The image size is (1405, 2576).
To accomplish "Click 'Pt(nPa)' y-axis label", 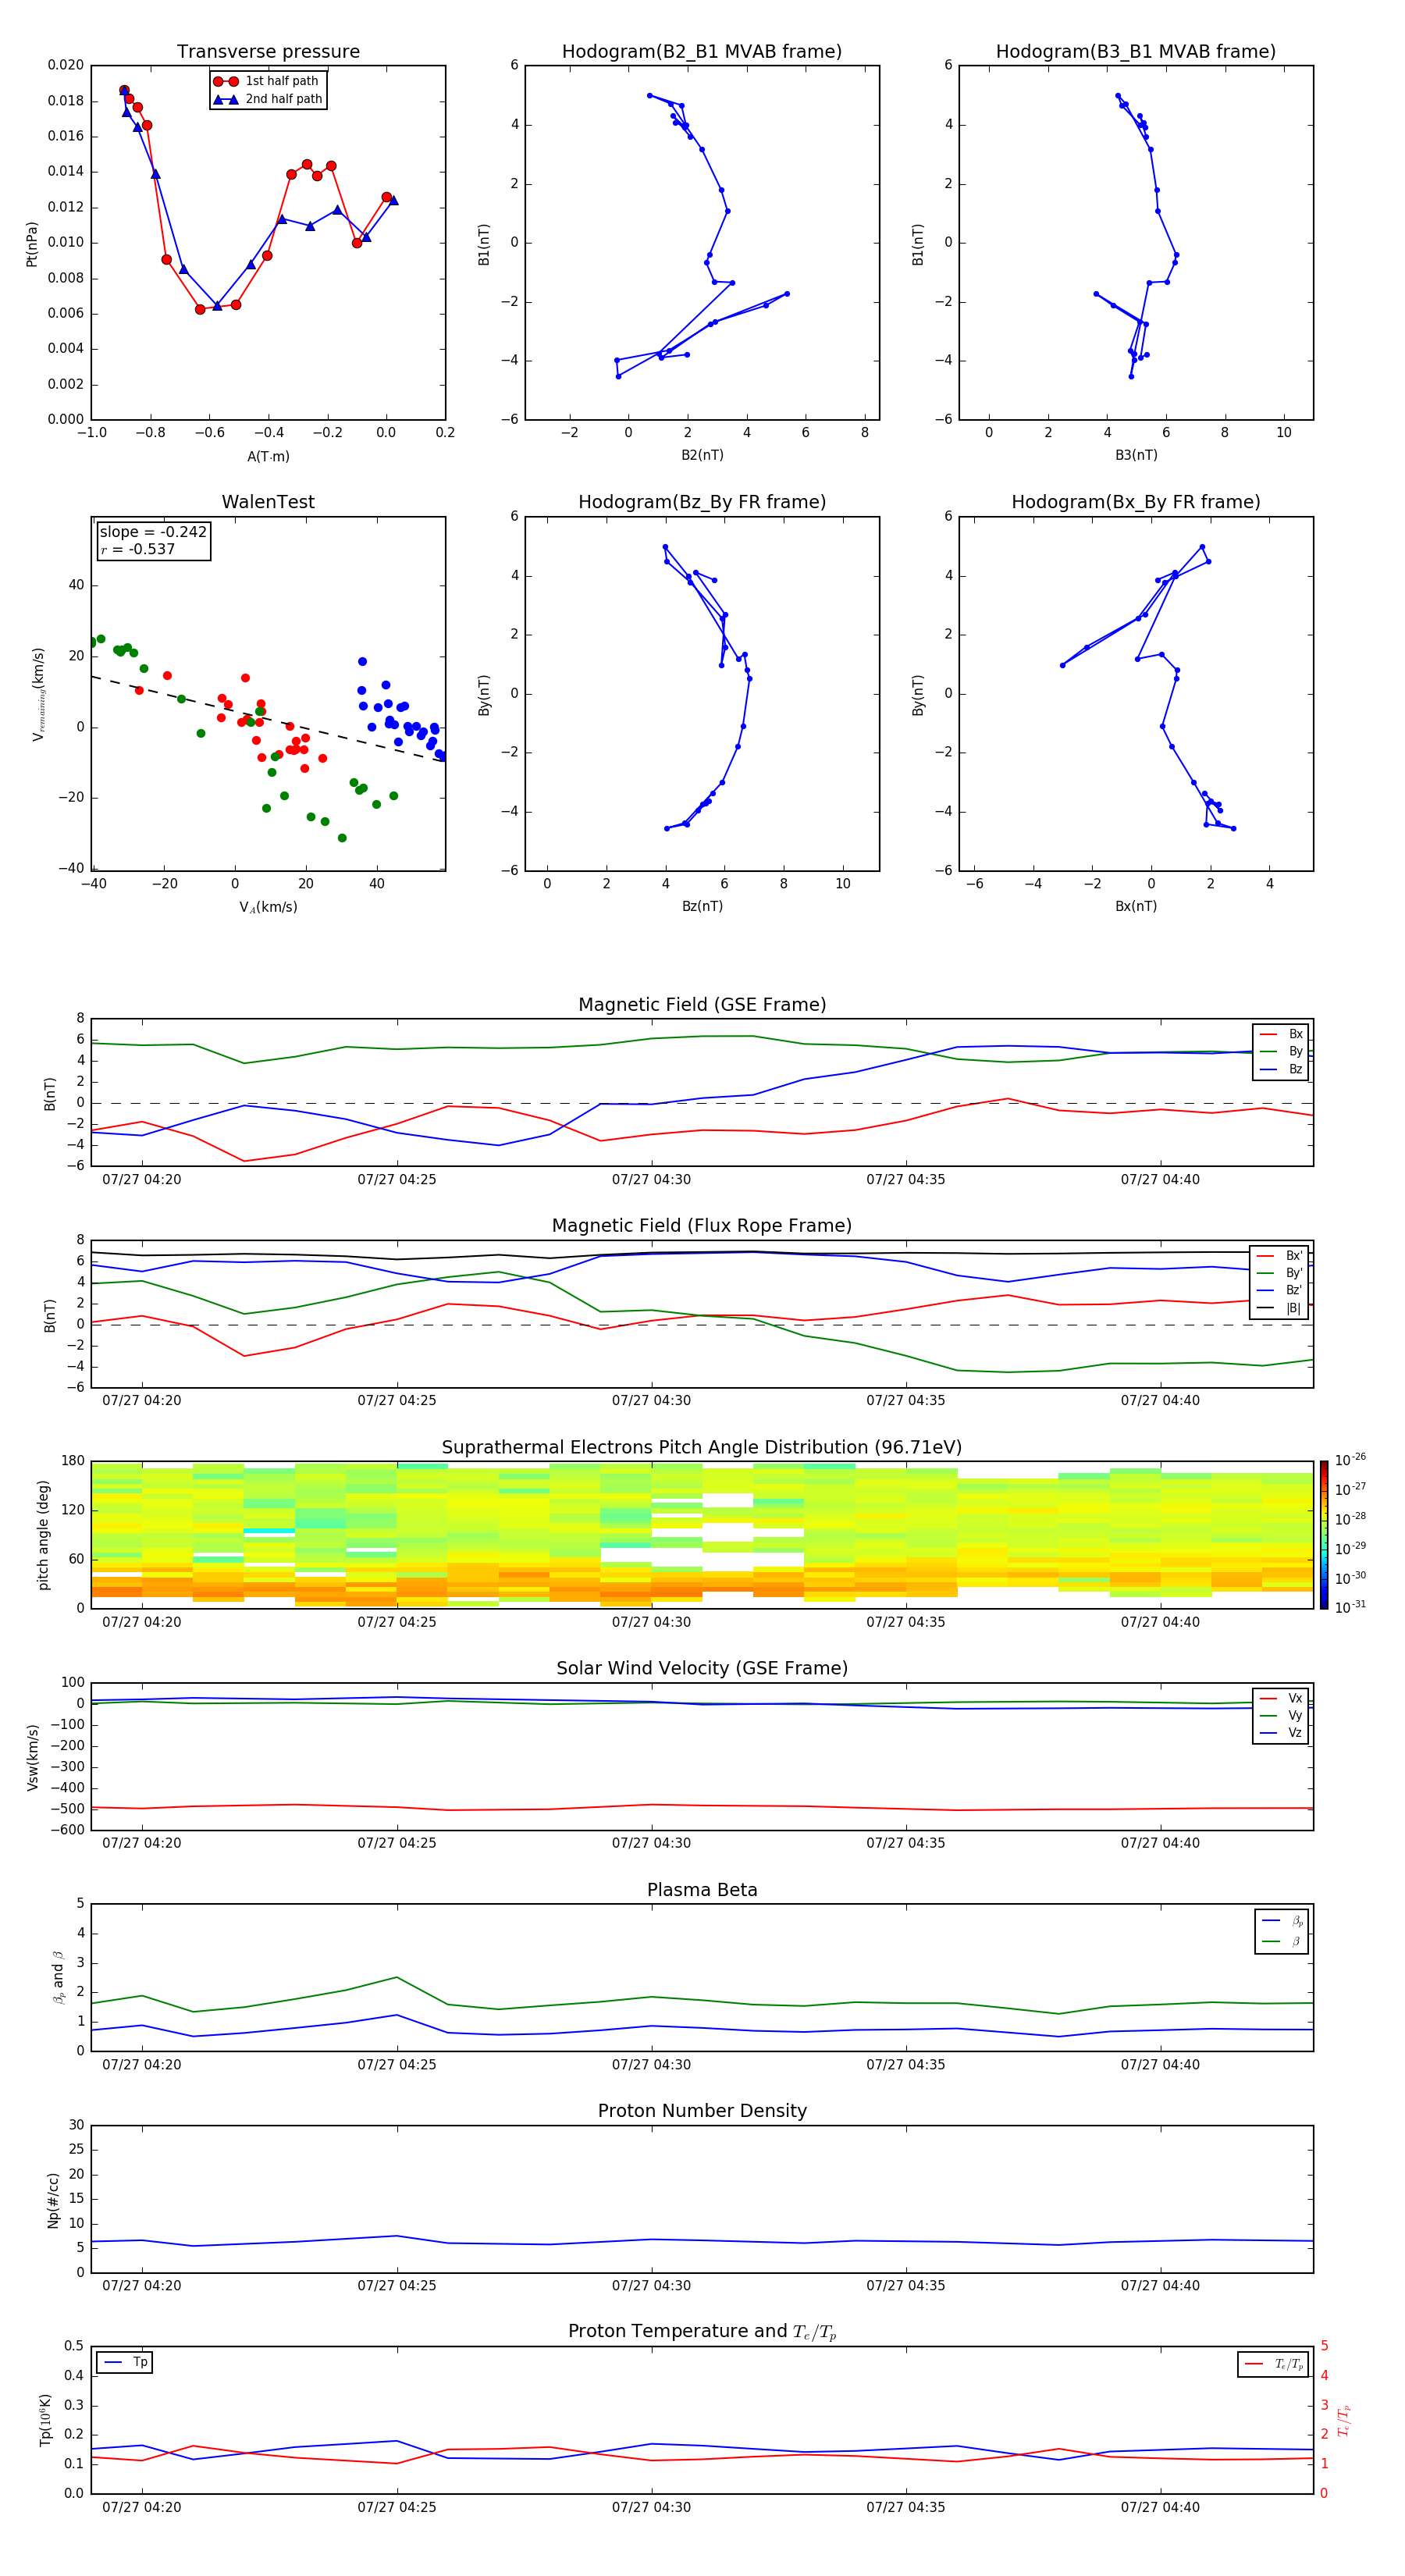I will pos(32,243).
